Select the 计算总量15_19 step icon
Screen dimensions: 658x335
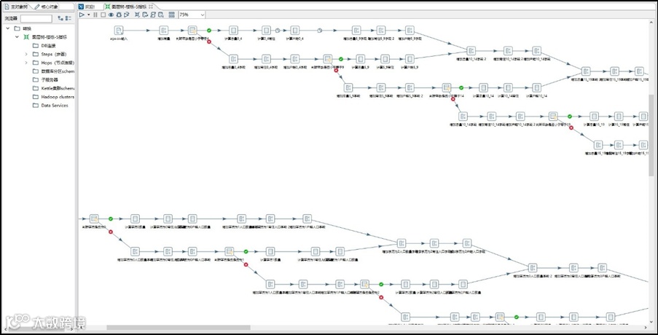[594, 116]
